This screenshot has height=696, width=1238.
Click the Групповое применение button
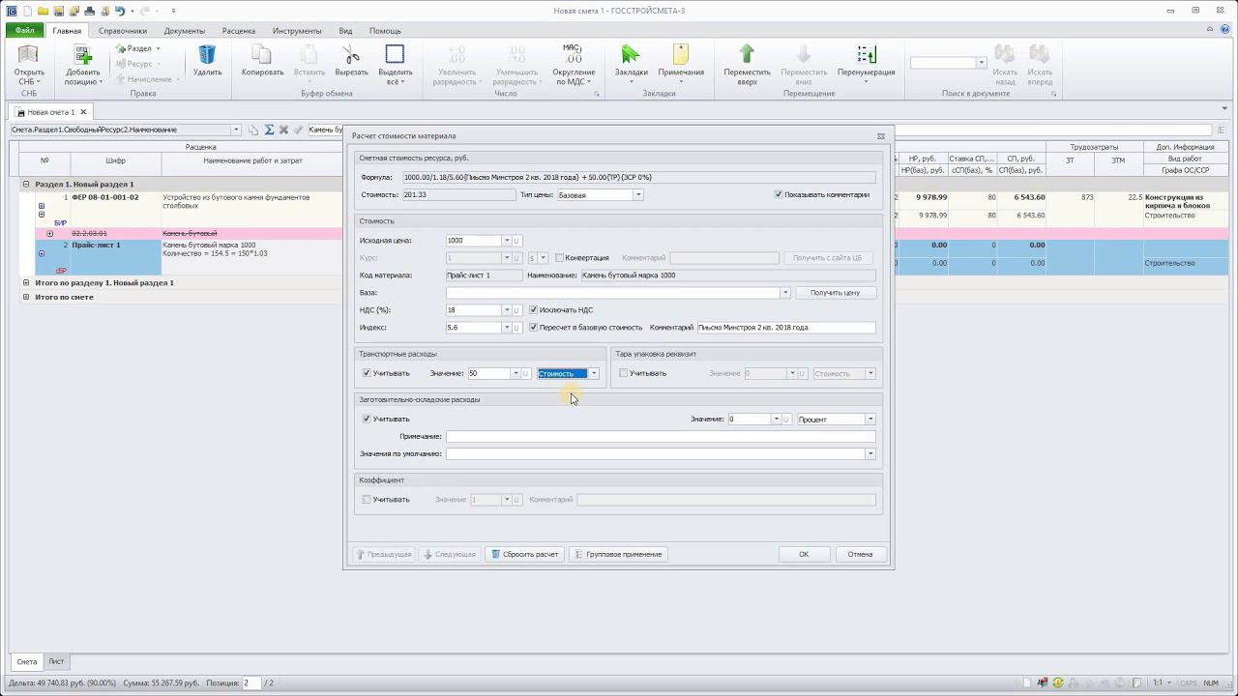[x=619, y=554]
